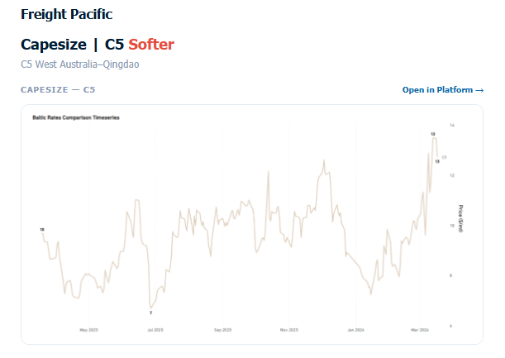Click the 'C5' series label at line end
The width and height of the screenshot is (505, 358).
[444, 158]
